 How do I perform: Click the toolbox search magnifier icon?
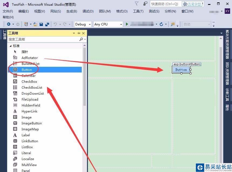click(81, 39)
